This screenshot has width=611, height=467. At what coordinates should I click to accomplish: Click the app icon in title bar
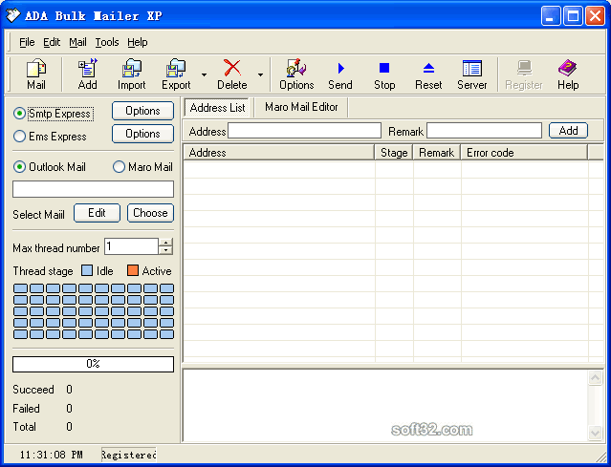pos(12,15)
